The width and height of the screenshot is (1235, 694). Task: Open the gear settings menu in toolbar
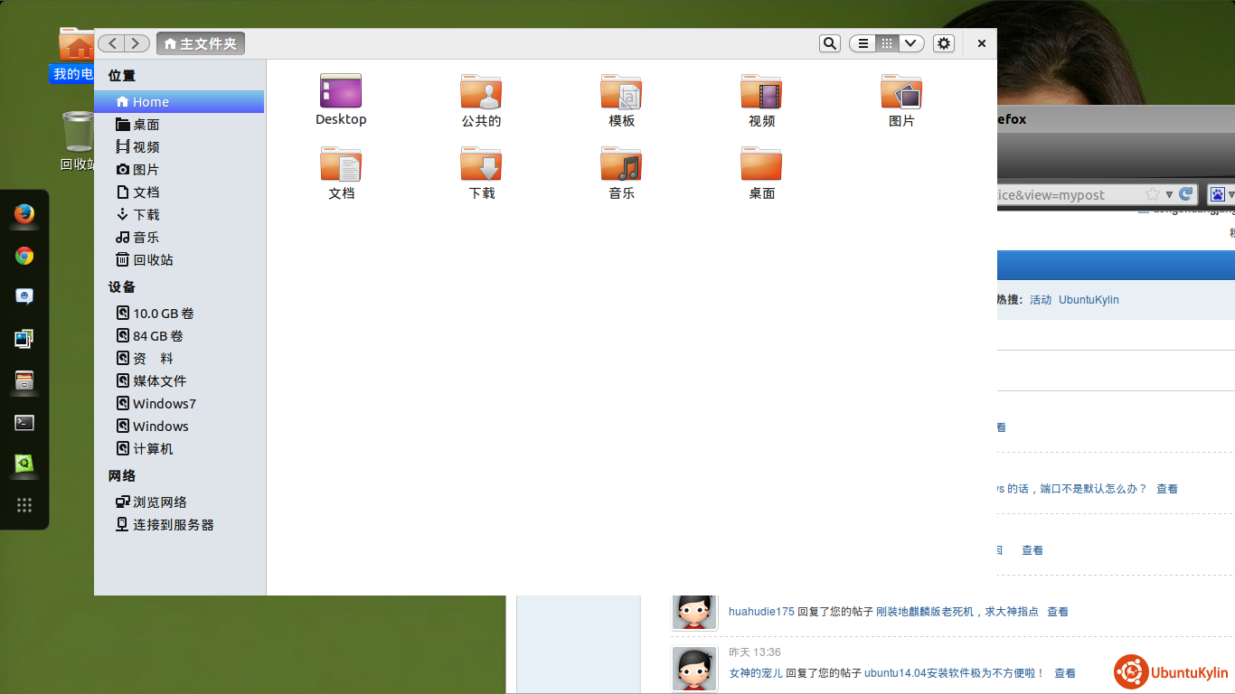click(944, 43)
